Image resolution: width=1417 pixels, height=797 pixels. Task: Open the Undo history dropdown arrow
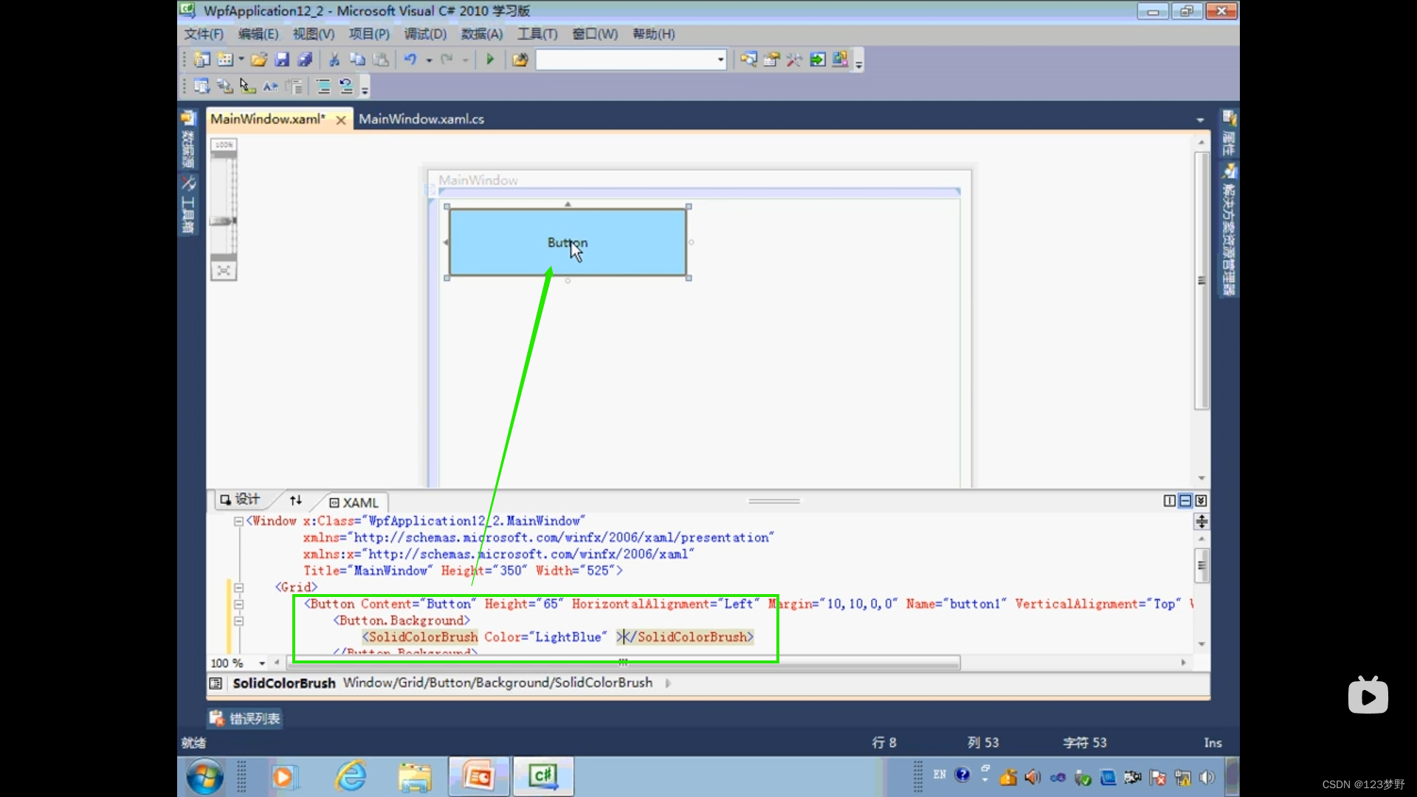point(429,60)
